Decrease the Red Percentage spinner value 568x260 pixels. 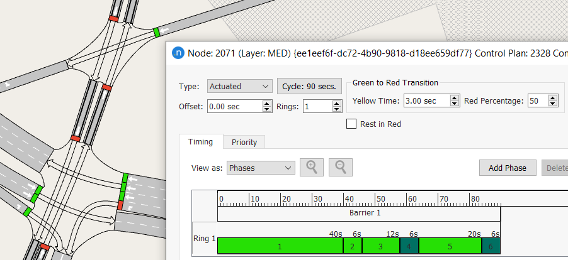pyautogui.click(x=553, y=104)
